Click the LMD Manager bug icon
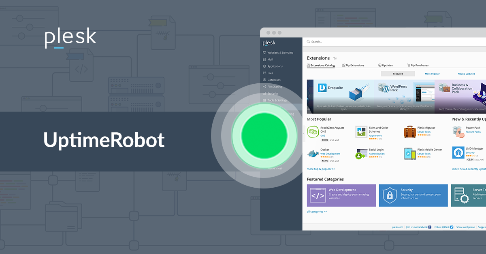This screenshot has height=254, width=486. pos(458,152)
